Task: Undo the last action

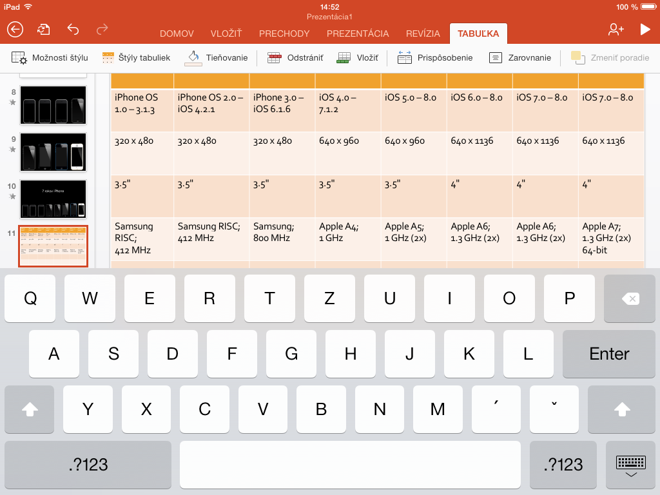Action: pos(73,29)
